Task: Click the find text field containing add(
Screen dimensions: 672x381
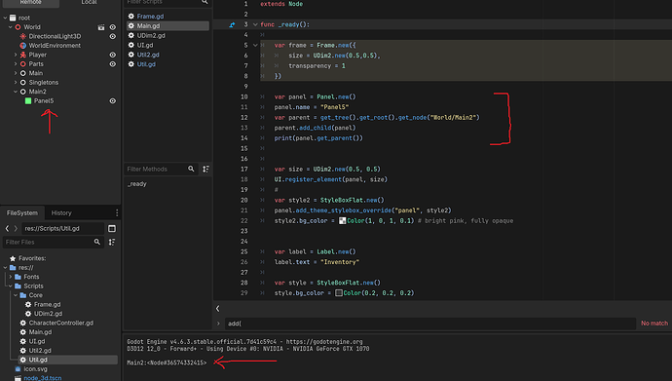Action: point(430,324)
